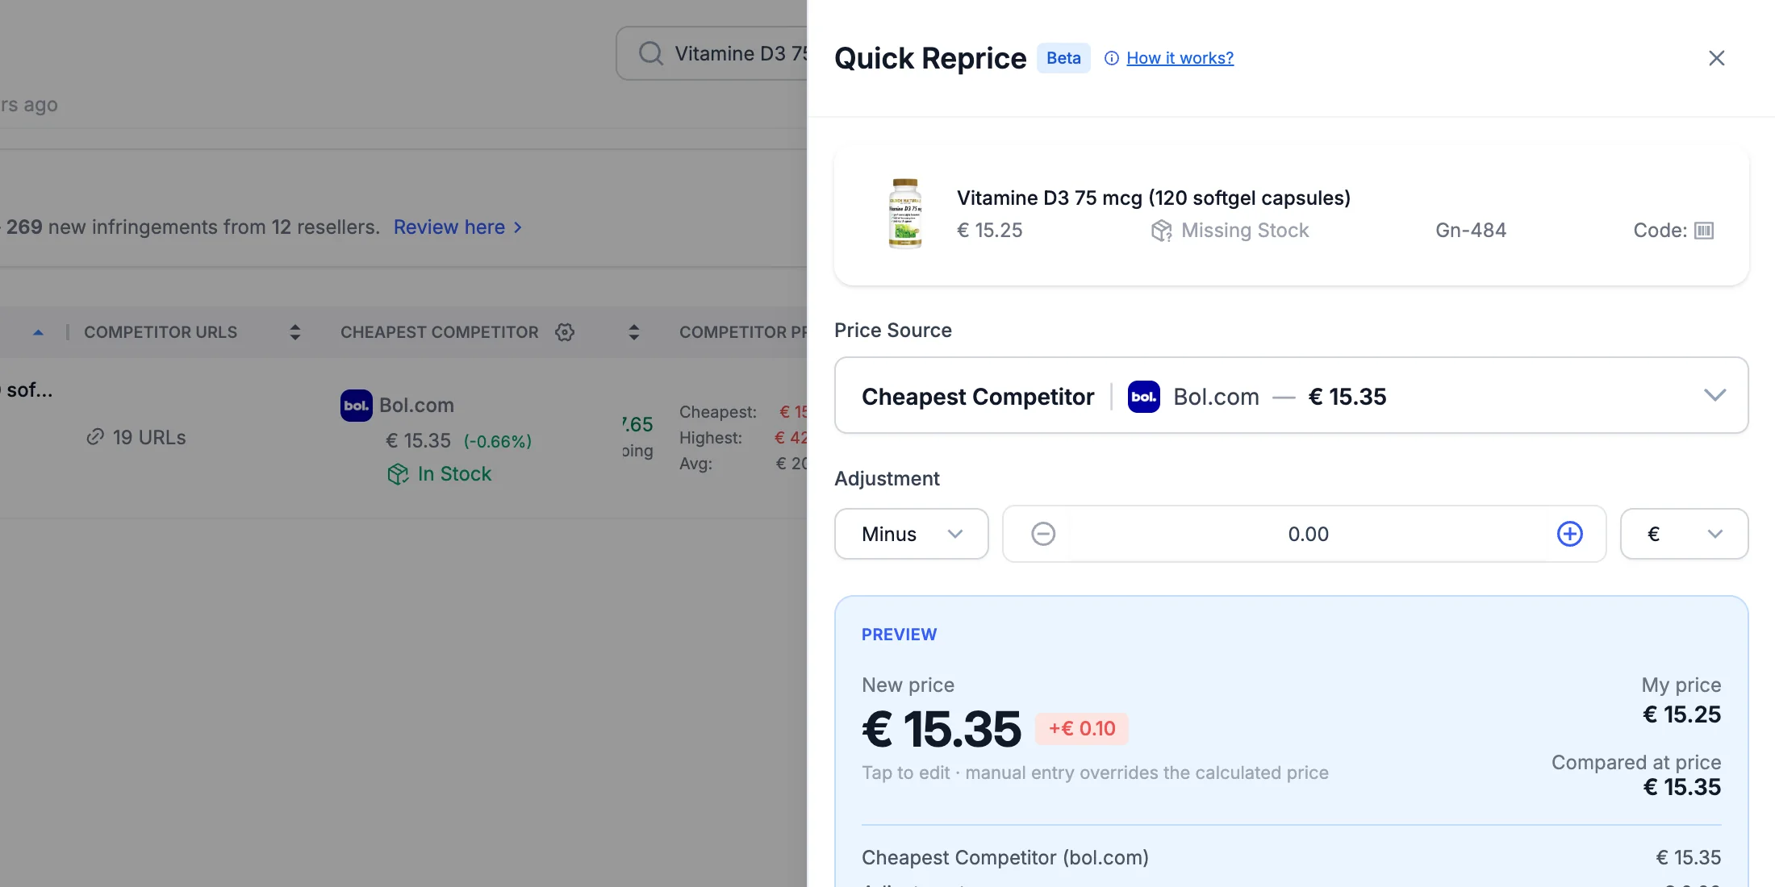Image resolution: width=1775 pixels, height=887 pixels.
Task: Click the Vitamine D3 search field
Action: click(712, 53)
